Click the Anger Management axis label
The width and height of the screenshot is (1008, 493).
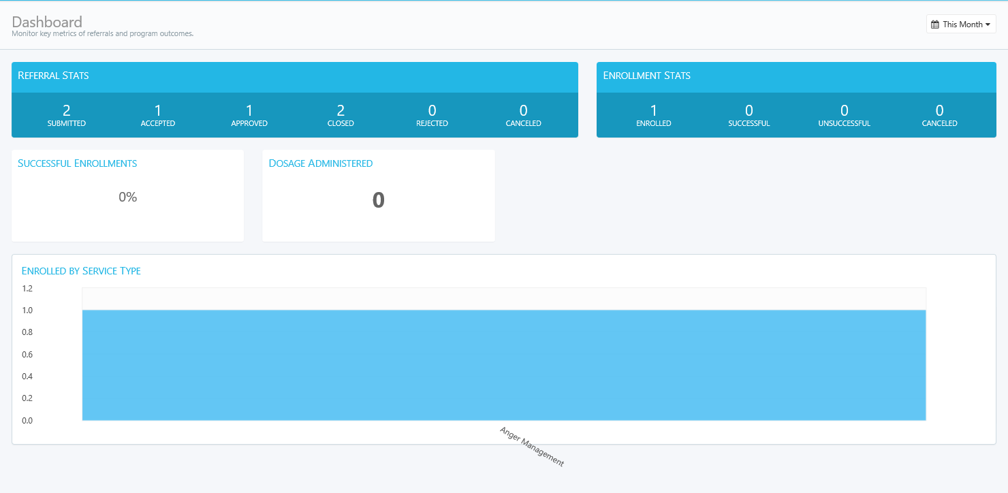(x=532, y=447)
